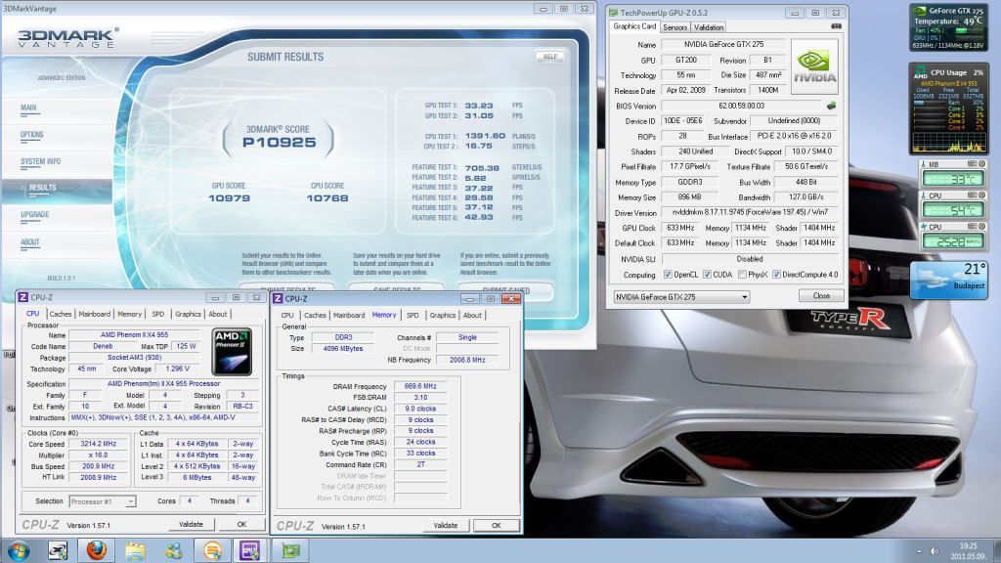Open Windows Explorer folder from taskbar
Image resolution: width=1001 pixels, height=563 pixels.
135,550
